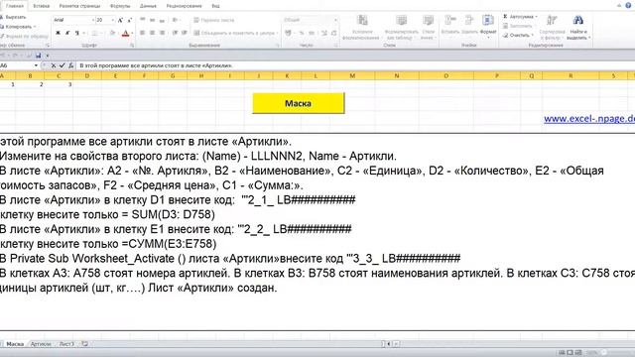Activate the Format Painter brush icon

click(2, 36)
